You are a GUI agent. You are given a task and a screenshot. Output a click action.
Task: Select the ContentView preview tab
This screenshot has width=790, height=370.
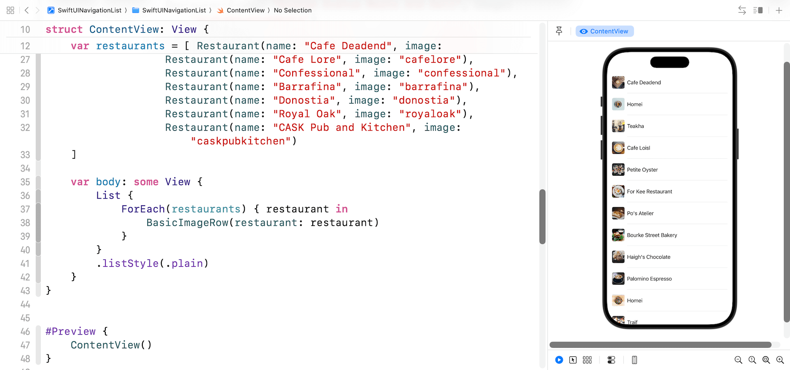[x=604, y=31]
